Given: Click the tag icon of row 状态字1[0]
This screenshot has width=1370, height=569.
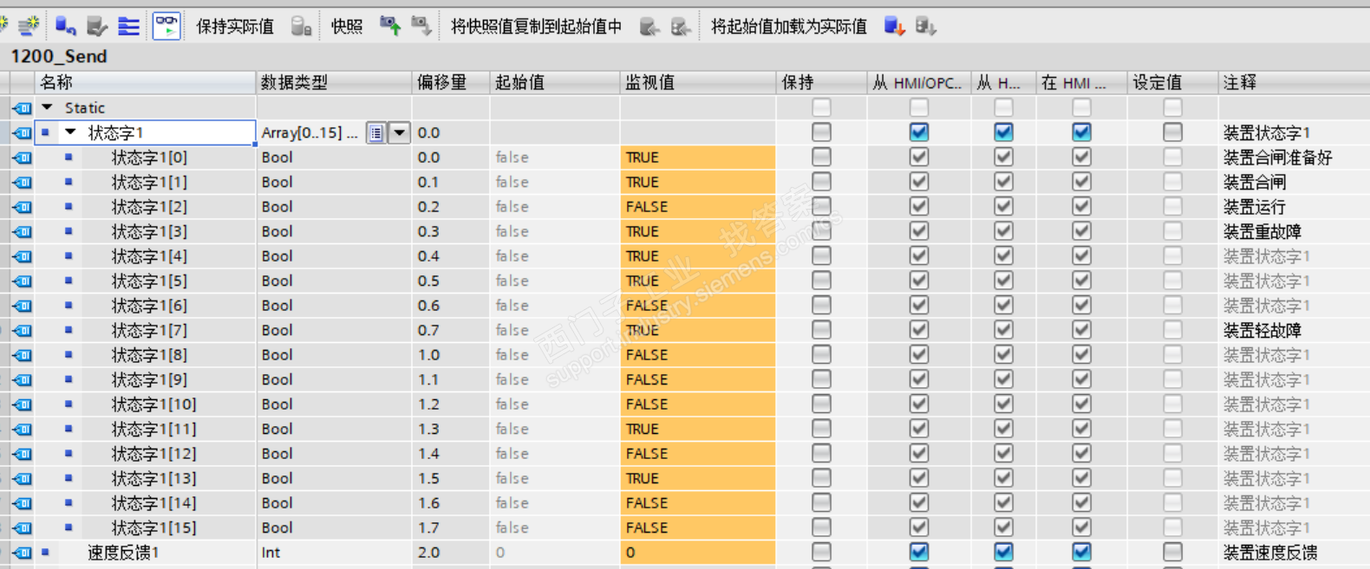Looking at the screenshot, I should tap(23, 158).
